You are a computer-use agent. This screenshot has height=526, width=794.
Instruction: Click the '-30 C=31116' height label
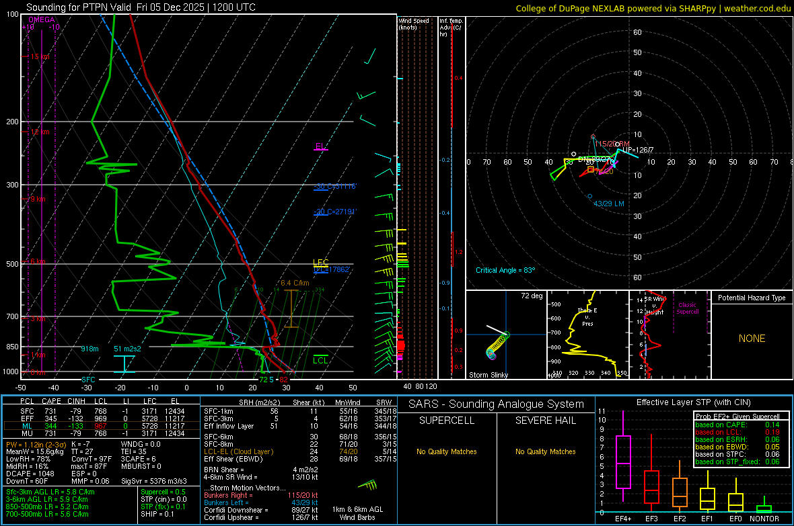334,186
